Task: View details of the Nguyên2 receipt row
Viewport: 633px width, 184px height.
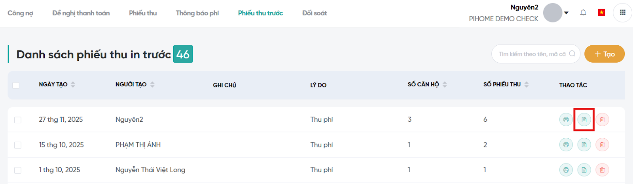Action: click(584, 119)
